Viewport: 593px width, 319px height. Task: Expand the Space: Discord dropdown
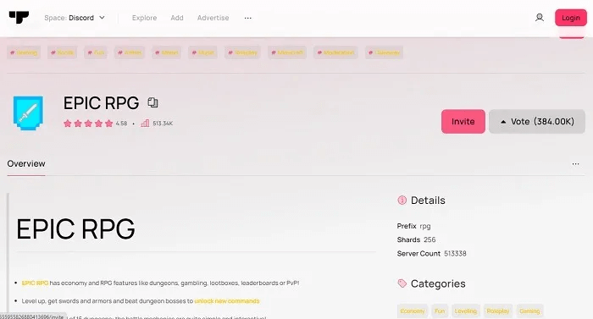click(75, 18)
